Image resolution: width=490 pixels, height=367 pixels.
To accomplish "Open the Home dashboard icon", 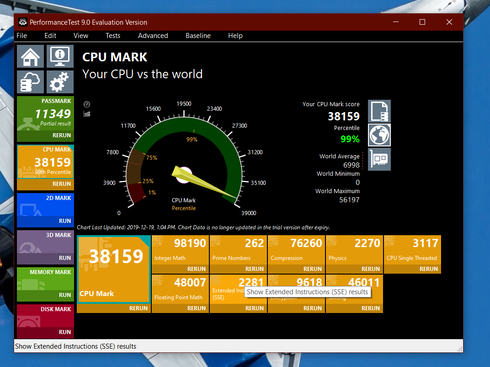I will point(30,56).
